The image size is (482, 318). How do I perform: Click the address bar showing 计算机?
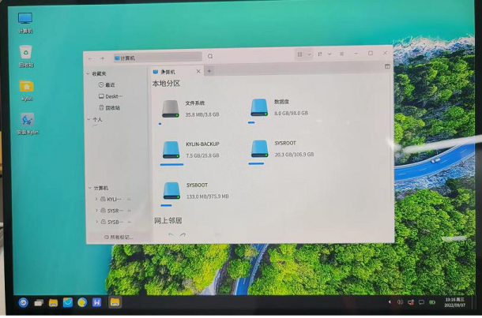(x=156, y=58)
